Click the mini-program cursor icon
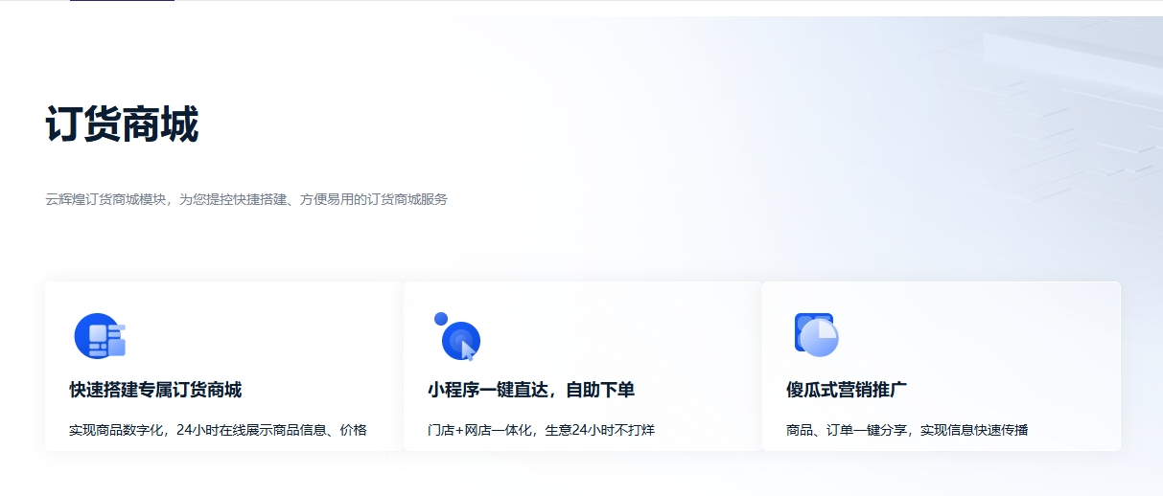 coord(457,336)
